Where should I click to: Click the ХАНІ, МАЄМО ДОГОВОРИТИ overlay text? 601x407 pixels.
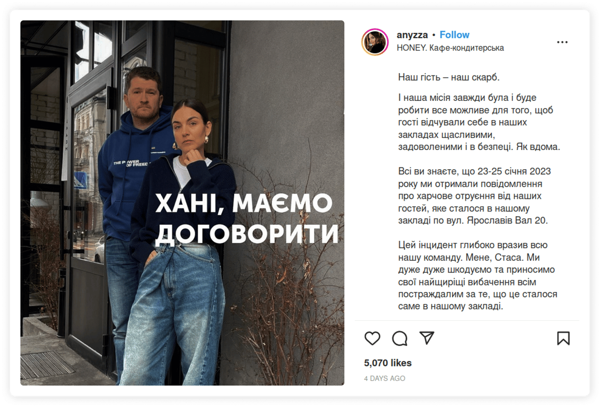247,219
